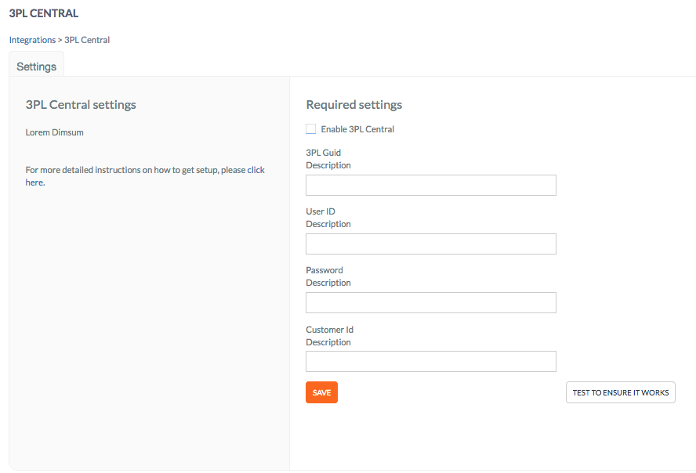Focus the 3PL Guid input field
Screen dimensions: 696x473
click(430, 185)
